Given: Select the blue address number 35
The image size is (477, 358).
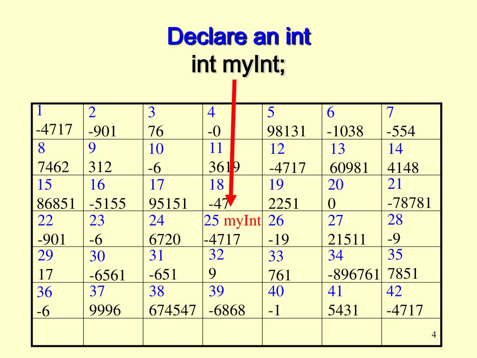Looking at the screenshot, I should (395, 255).
